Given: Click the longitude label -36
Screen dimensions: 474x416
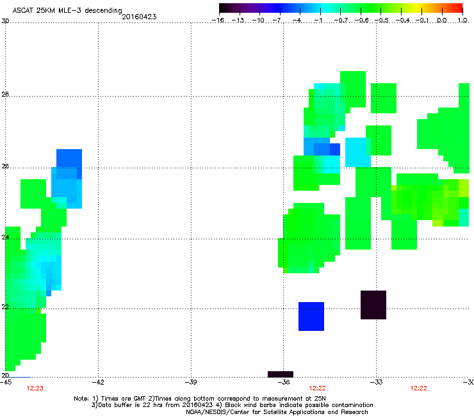Looking at the screenshot, I should [x=283, y=382].
